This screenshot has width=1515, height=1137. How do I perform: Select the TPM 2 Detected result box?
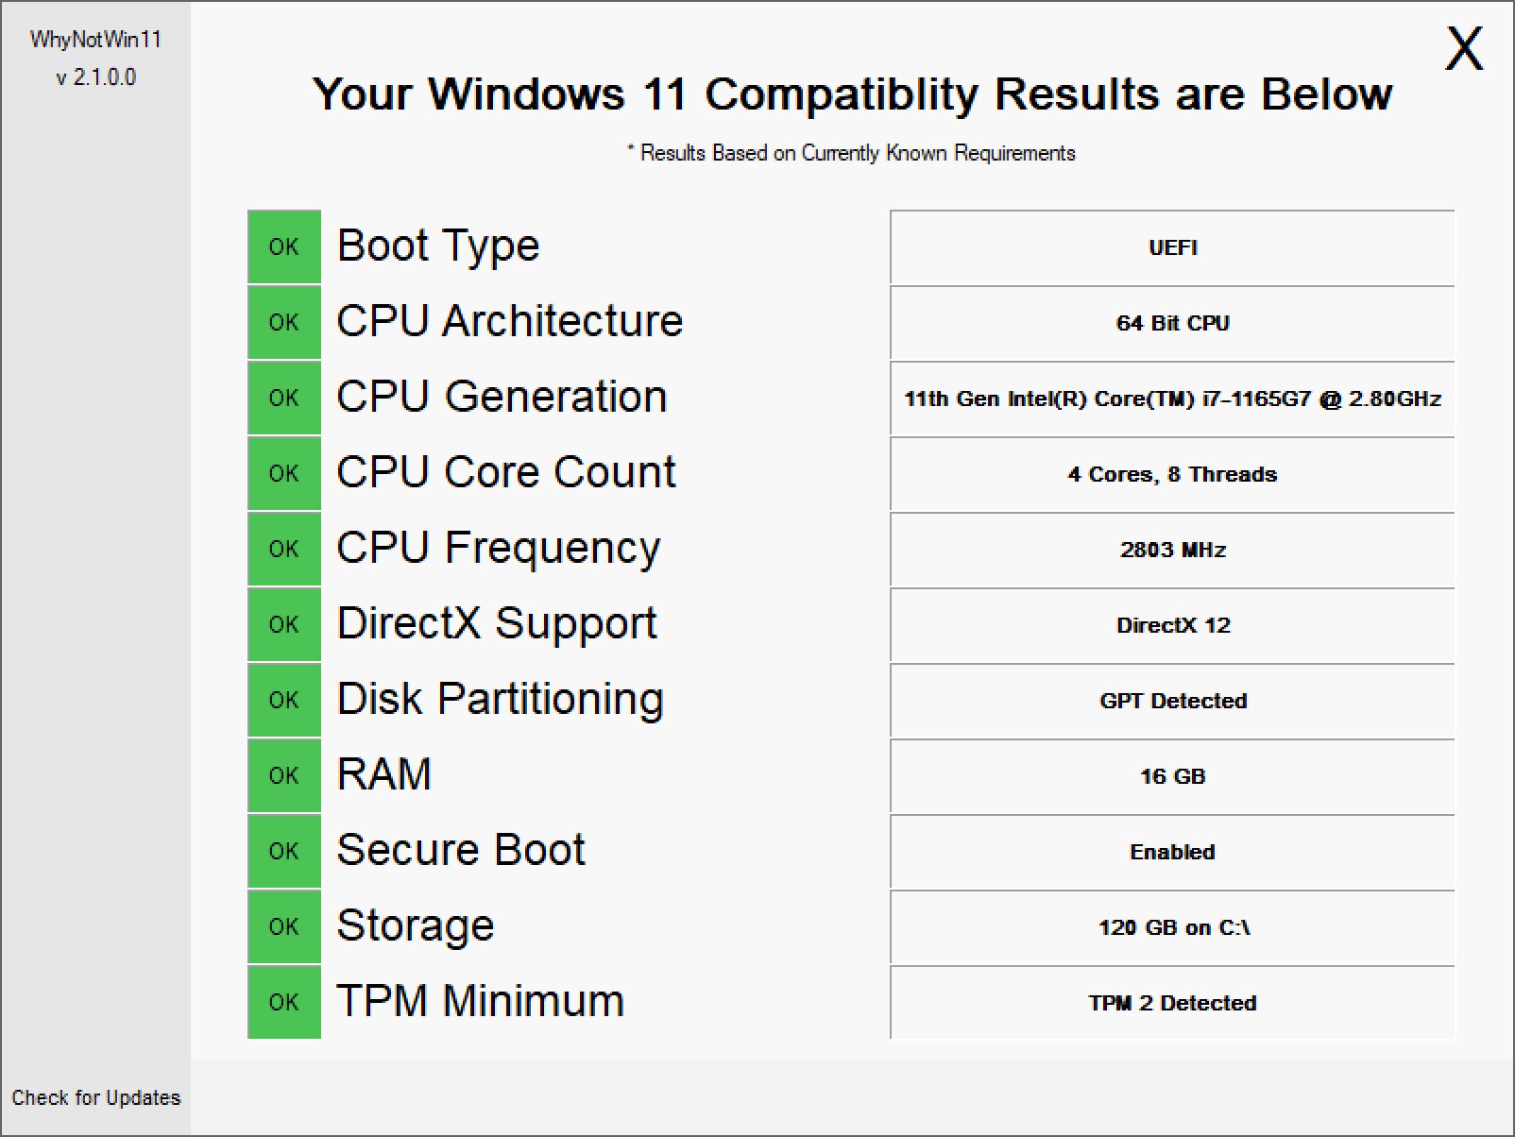1172,1003
